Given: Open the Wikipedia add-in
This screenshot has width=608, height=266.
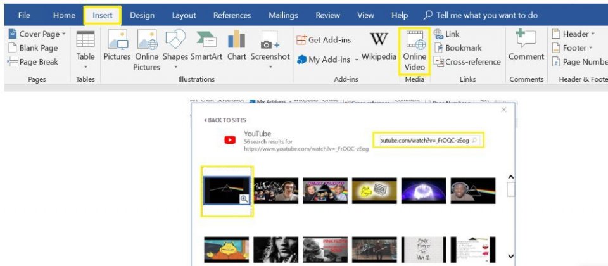Looking at the screenshot, I should (379, 46).
